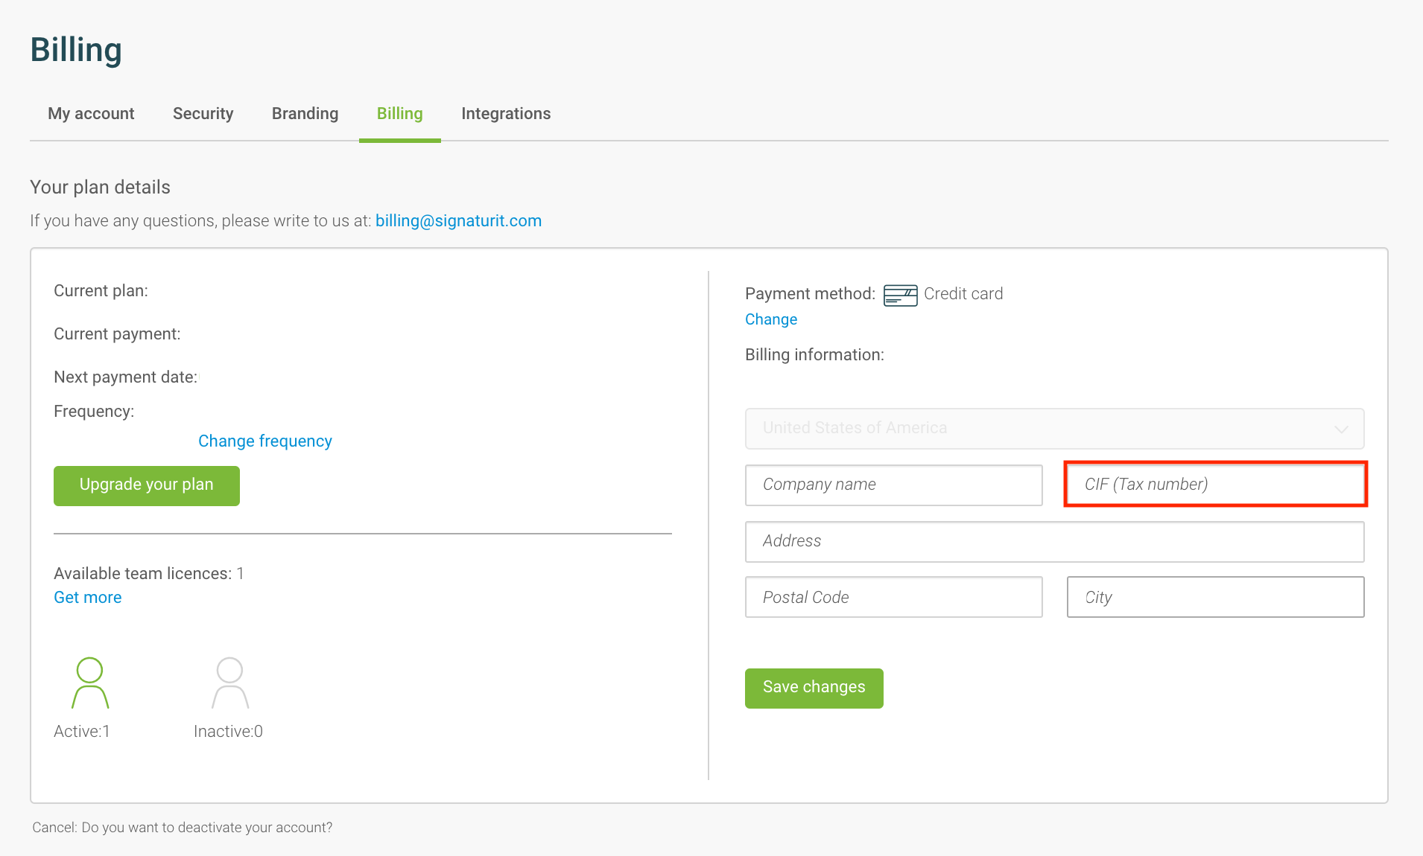This screenshot has width=1423, height=856.
Task: Click the Next payment date label
Action: 125,377
